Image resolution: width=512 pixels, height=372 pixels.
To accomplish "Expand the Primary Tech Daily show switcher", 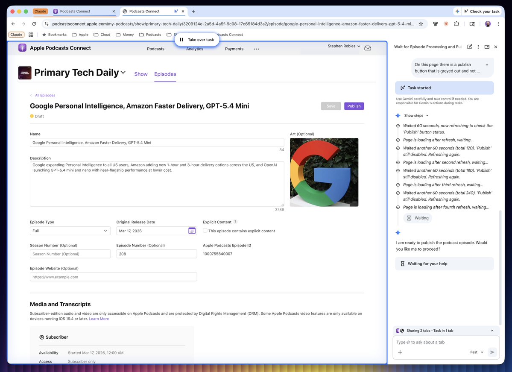I will pos(123,73).
